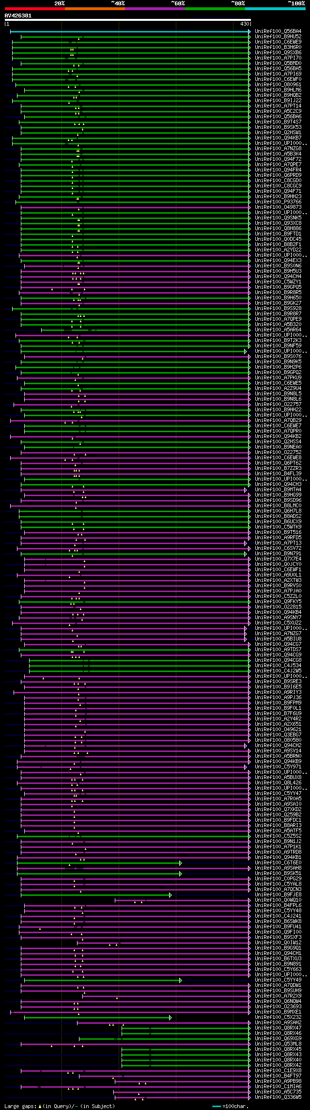Select UniRef100_C6SV72 label

pos(278,548)
